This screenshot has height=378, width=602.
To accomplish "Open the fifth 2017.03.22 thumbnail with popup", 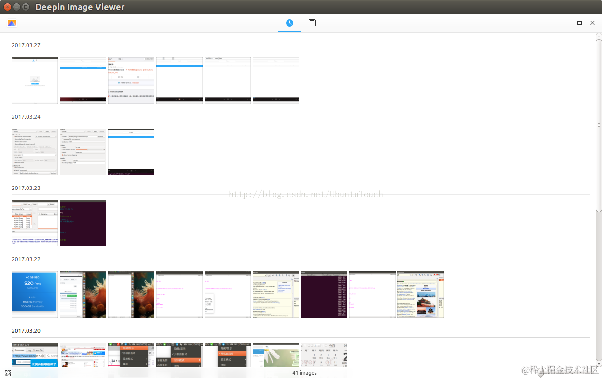I will (228, 295).
